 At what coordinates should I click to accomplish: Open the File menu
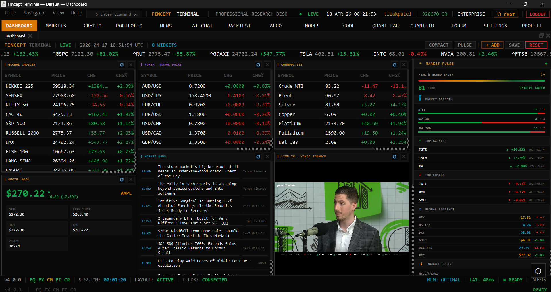10,13
